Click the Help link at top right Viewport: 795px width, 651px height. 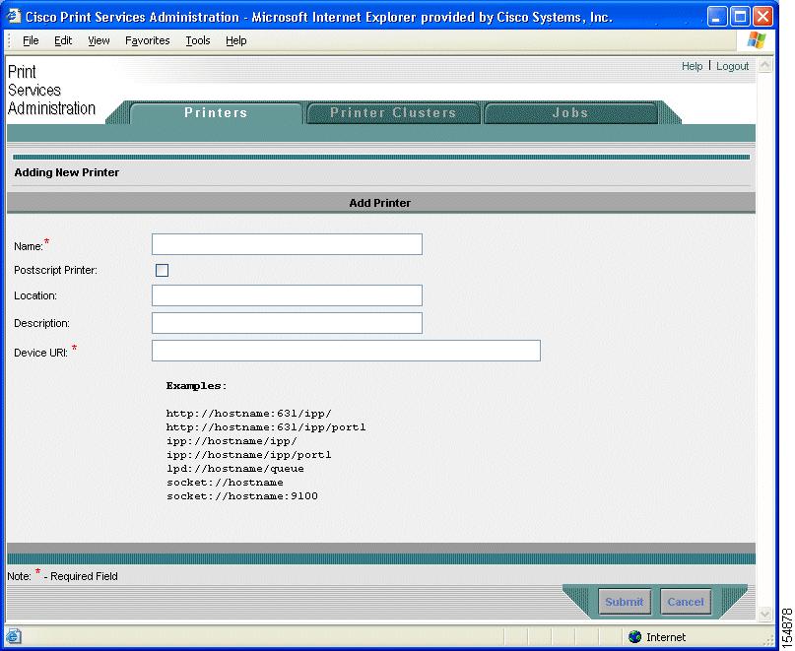(x=692, y=66)
